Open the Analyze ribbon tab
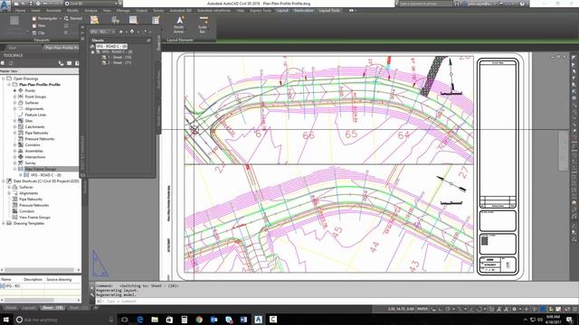This screenshot has width=579, height=325. point(90,11)
